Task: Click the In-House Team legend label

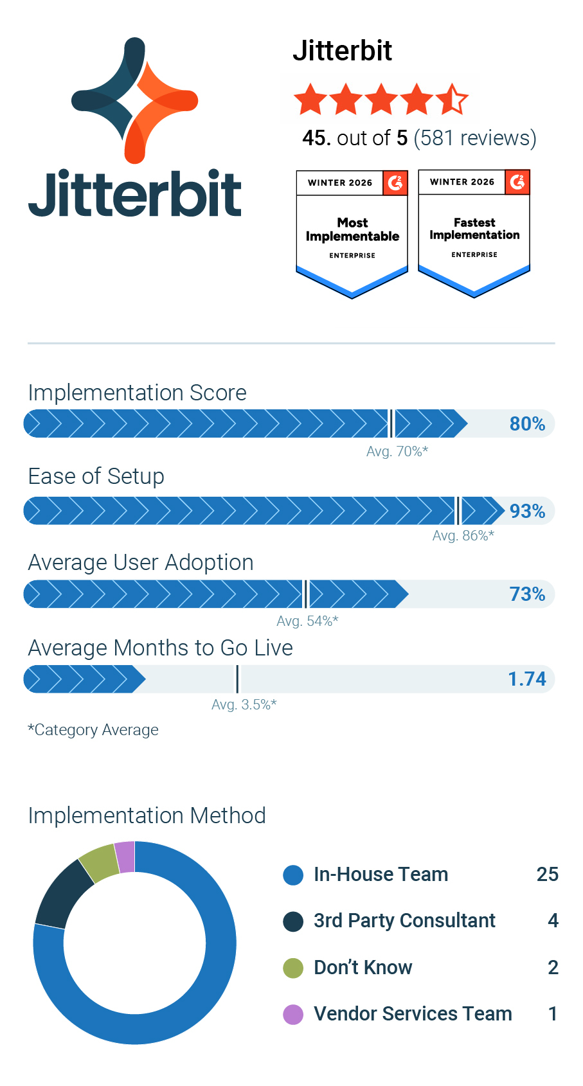Action: coord(381,875)
